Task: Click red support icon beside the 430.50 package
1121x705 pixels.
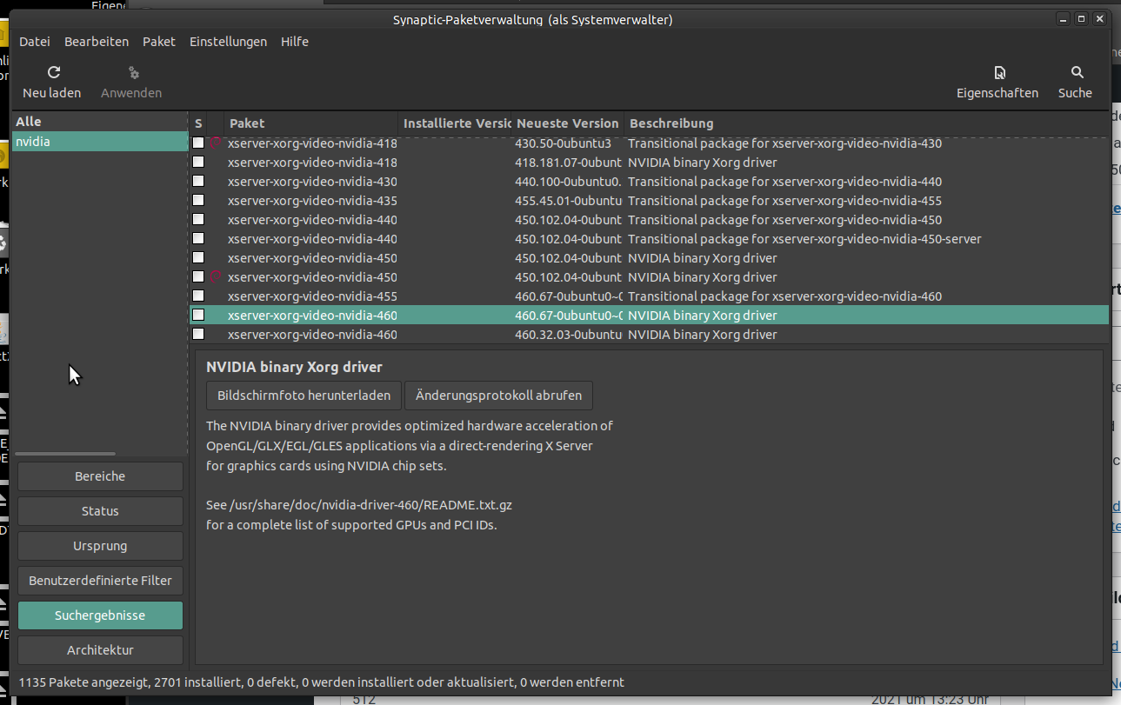Action: pyautogui.click(x=215, y=143)
